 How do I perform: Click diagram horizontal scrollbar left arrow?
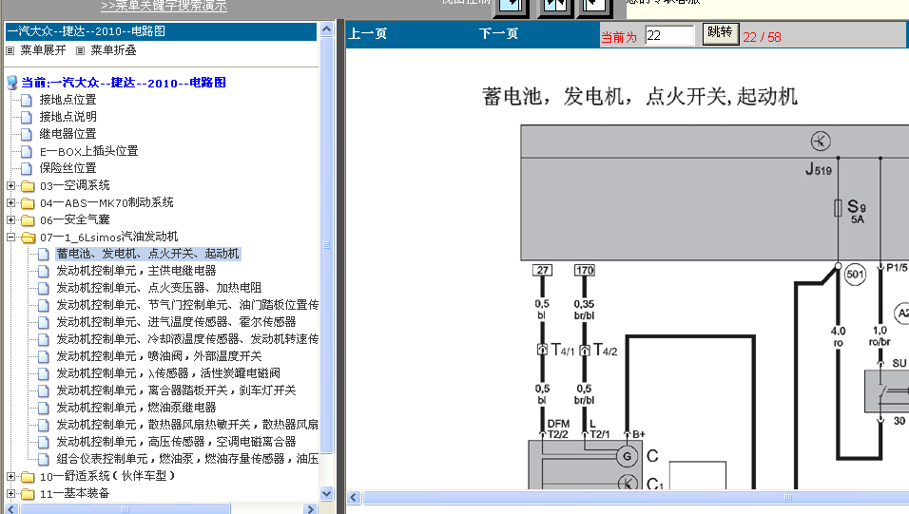coord(354,497)
